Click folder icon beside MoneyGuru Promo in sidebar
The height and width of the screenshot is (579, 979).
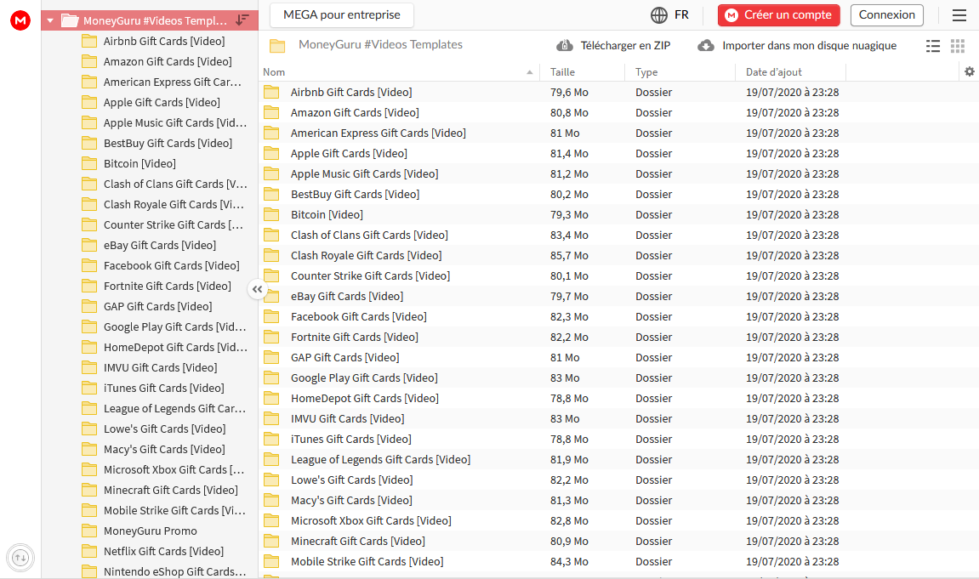coord(90,531)
